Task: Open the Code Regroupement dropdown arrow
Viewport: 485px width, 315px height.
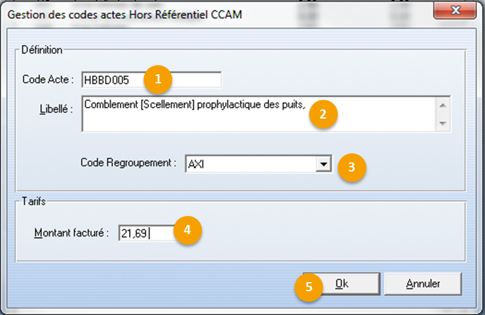Action: point(324,164)
